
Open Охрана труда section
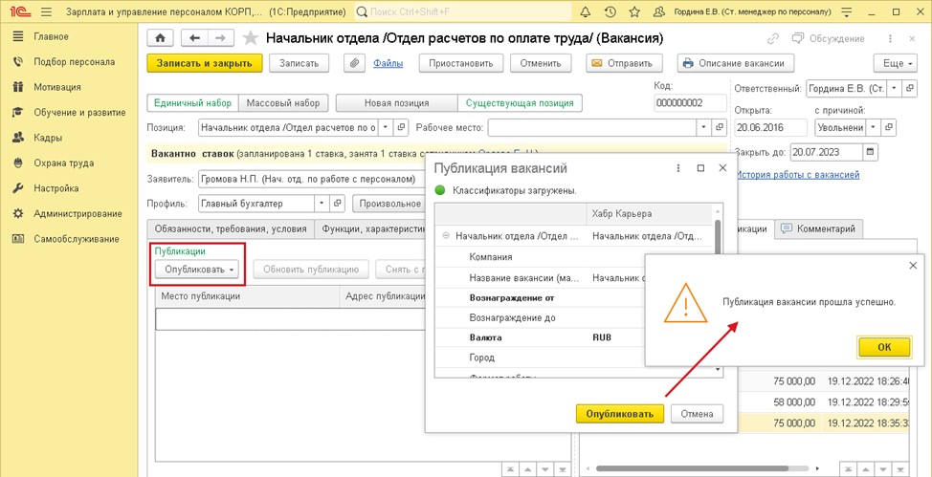[x=63, y=163]
